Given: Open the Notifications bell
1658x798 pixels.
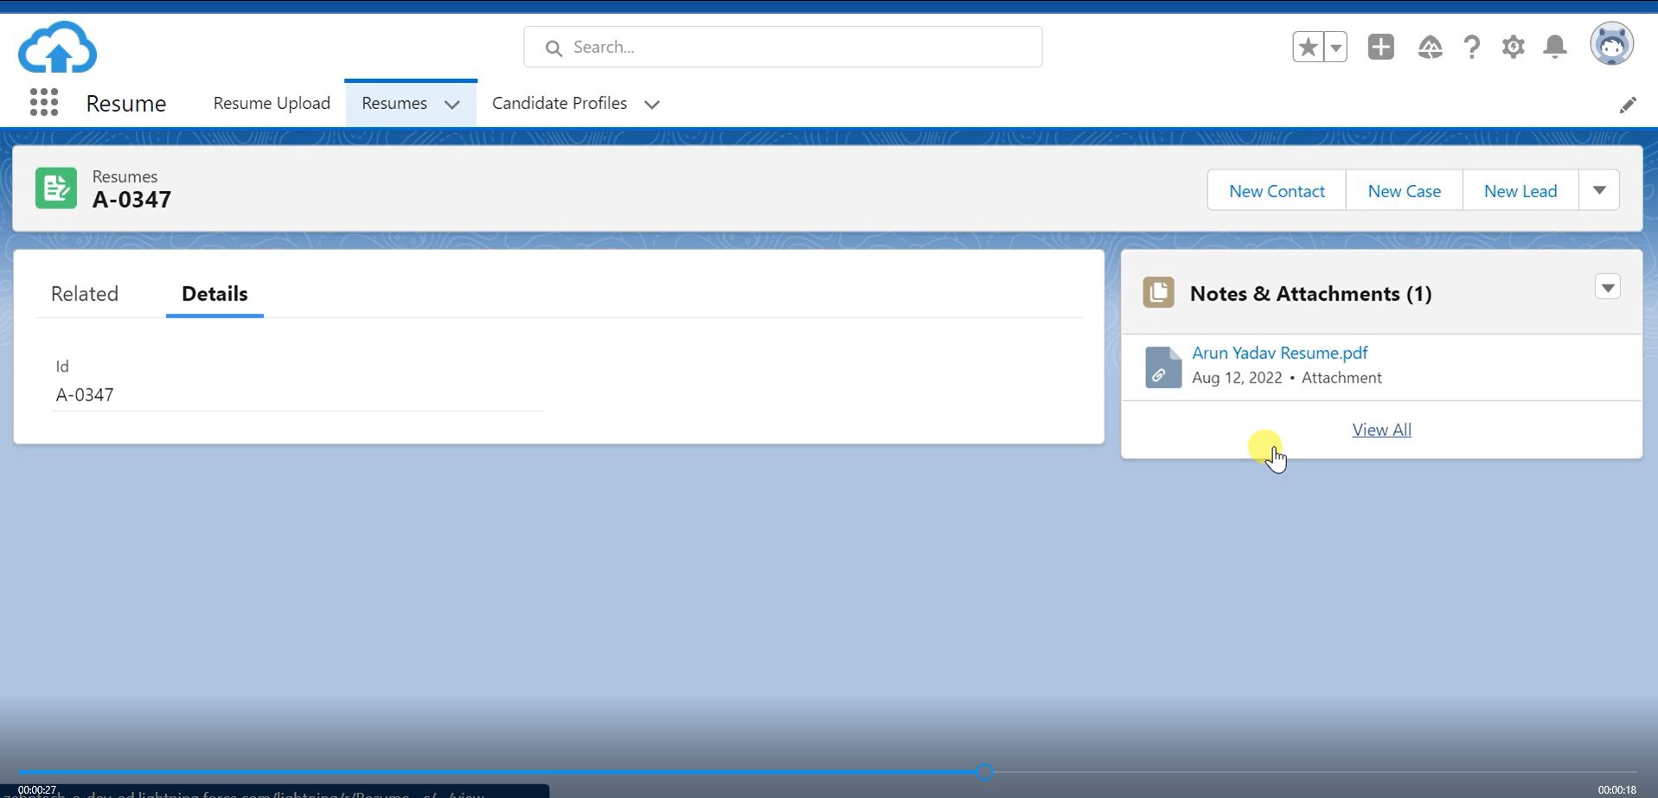Looking at the screenshot, I should pos(1554,47).
